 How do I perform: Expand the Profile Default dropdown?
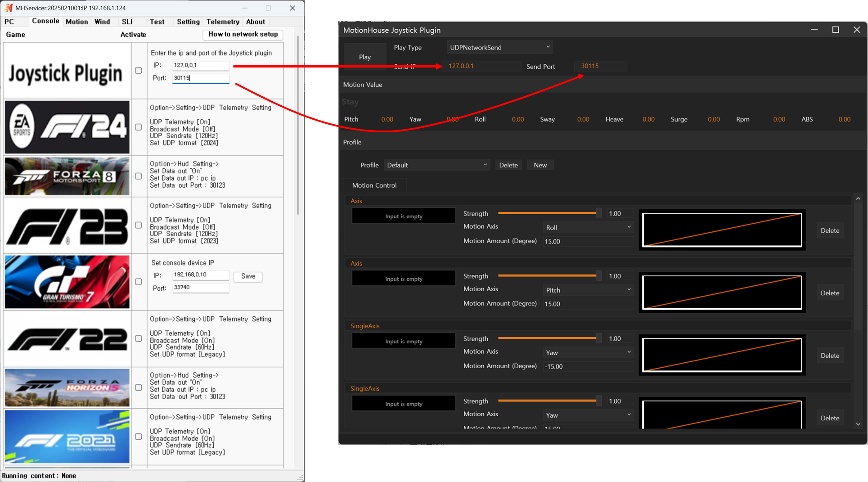(x=436, y=165)
